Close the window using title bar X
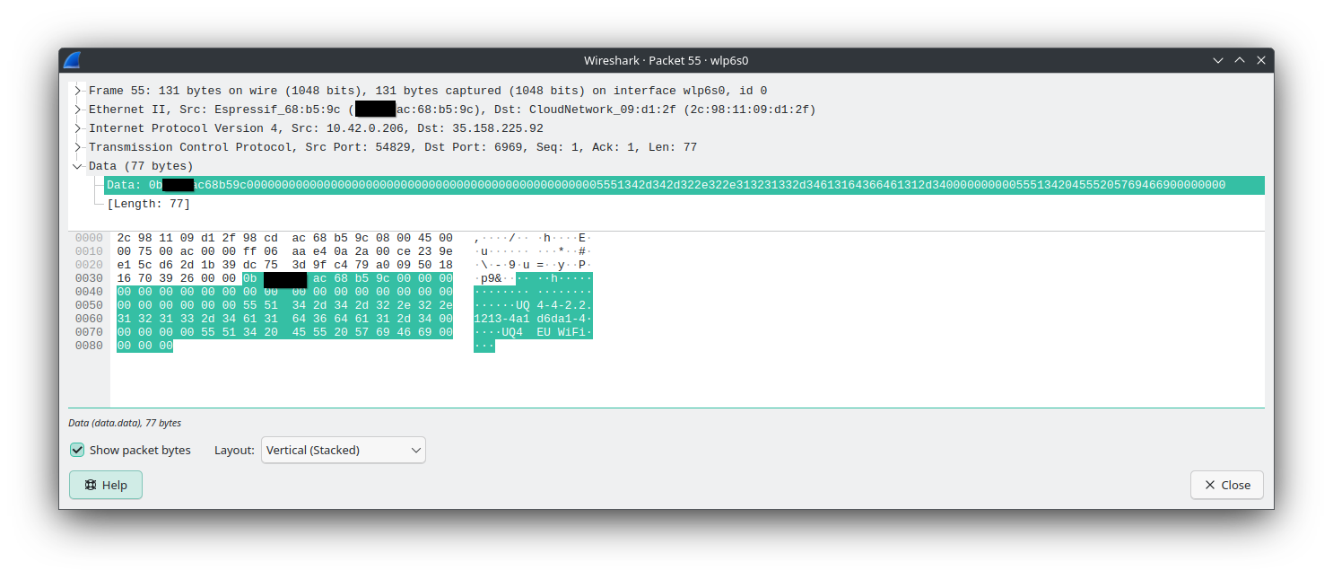This screenshot has height=579, width=1333. coord(1261,60)
